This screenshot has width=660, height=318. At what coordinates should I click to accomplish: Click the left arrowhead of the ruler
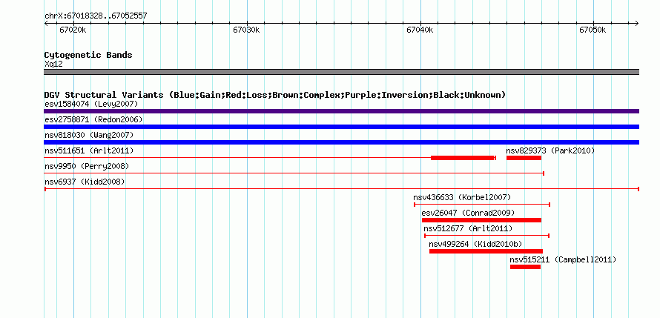pos(46,23)
